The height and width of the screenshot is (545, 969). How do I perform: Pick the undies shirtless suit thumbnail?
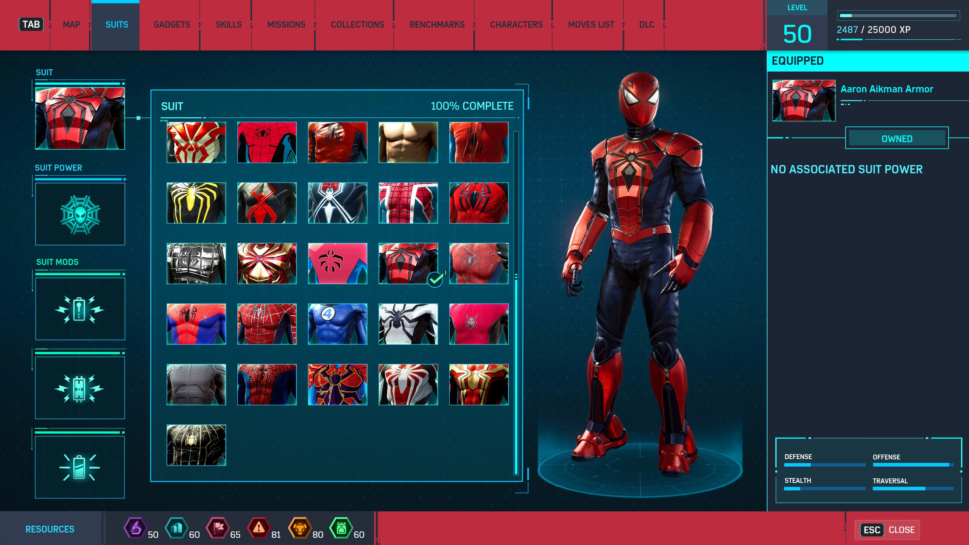[408, 142]
